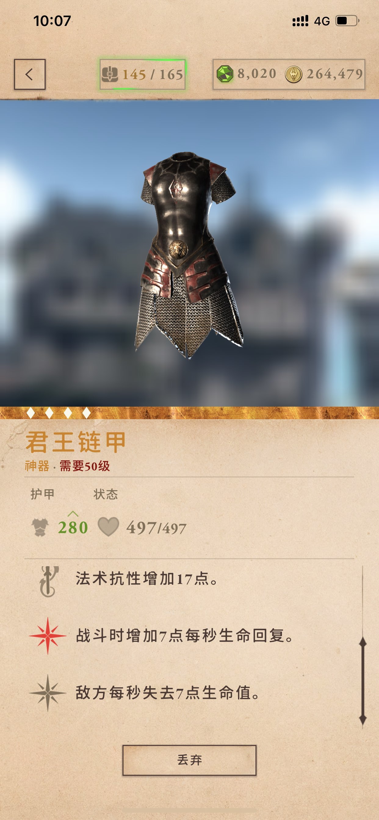Viewport: 379px width, 820px height.
Task: Tap the red star health regen icon
Action: click(x=48, y=636)
